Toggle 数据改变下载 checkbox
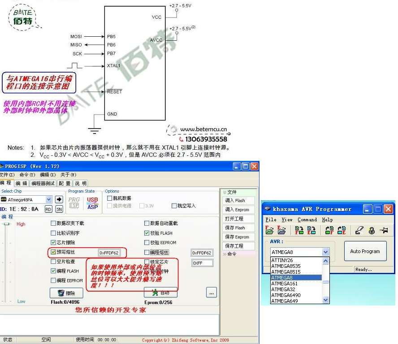 [x=53, y=223]
